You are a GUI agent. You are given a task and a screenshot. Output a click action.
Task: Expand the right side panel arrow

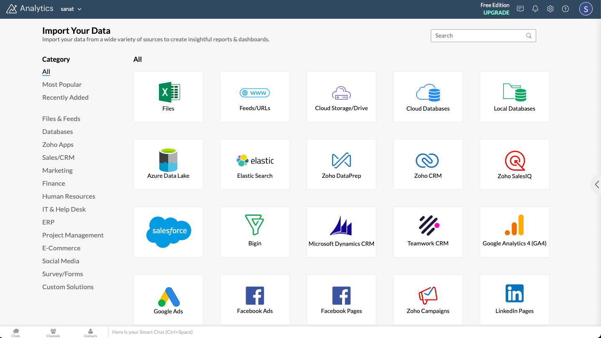(x=597, y=184)
